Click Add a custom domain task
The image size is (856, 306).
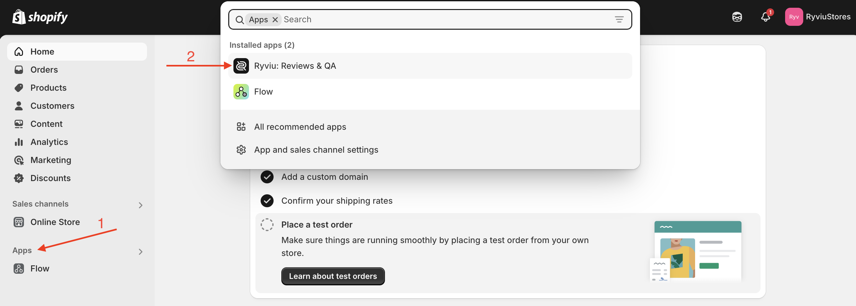click(325, 177)
